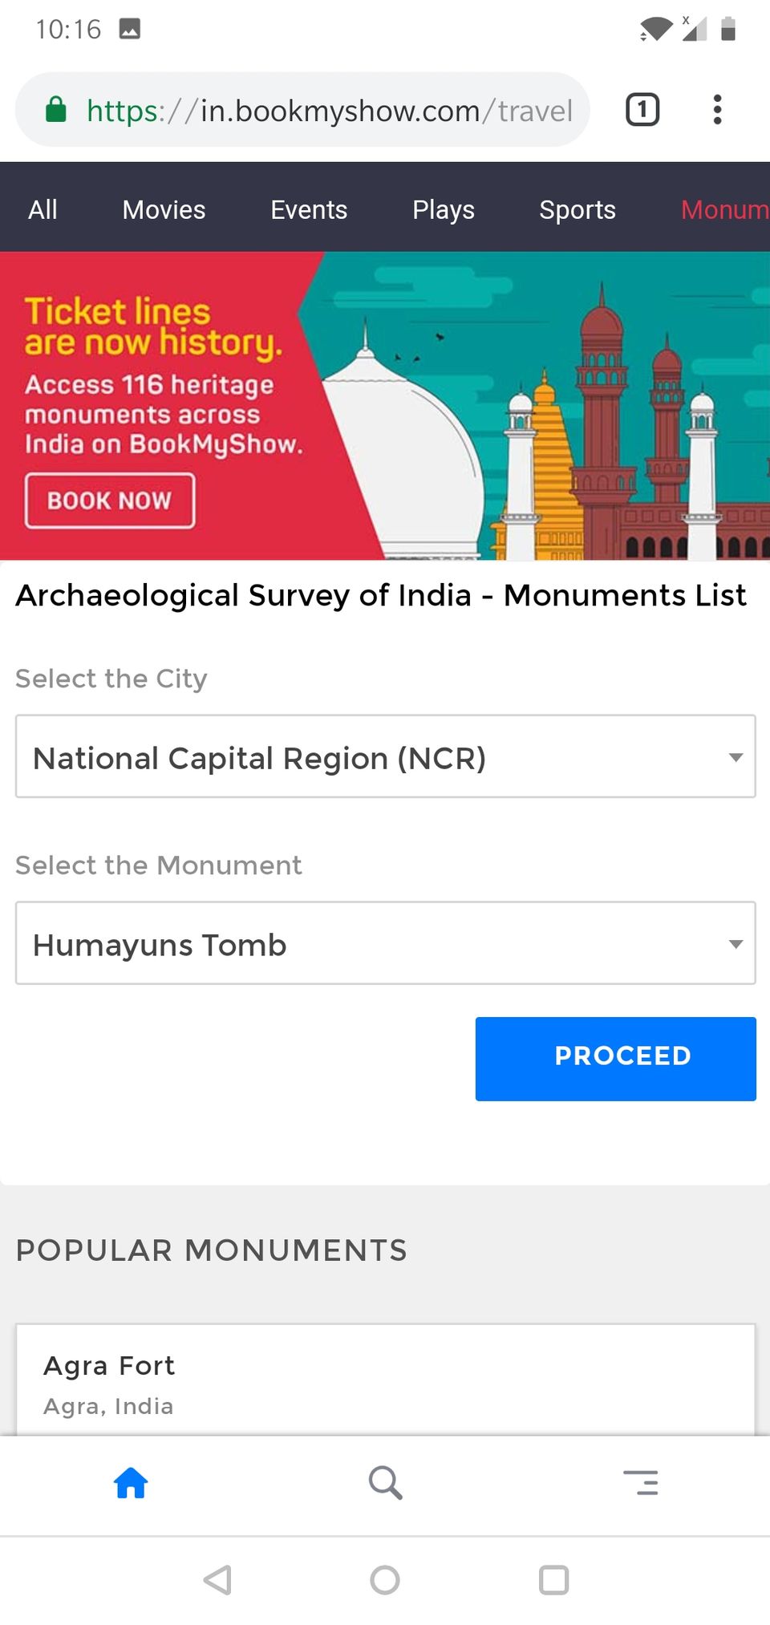The image size is (770, 1625).
Task: Click the blue PROCEED button
Action: (x=616, y=1059)
